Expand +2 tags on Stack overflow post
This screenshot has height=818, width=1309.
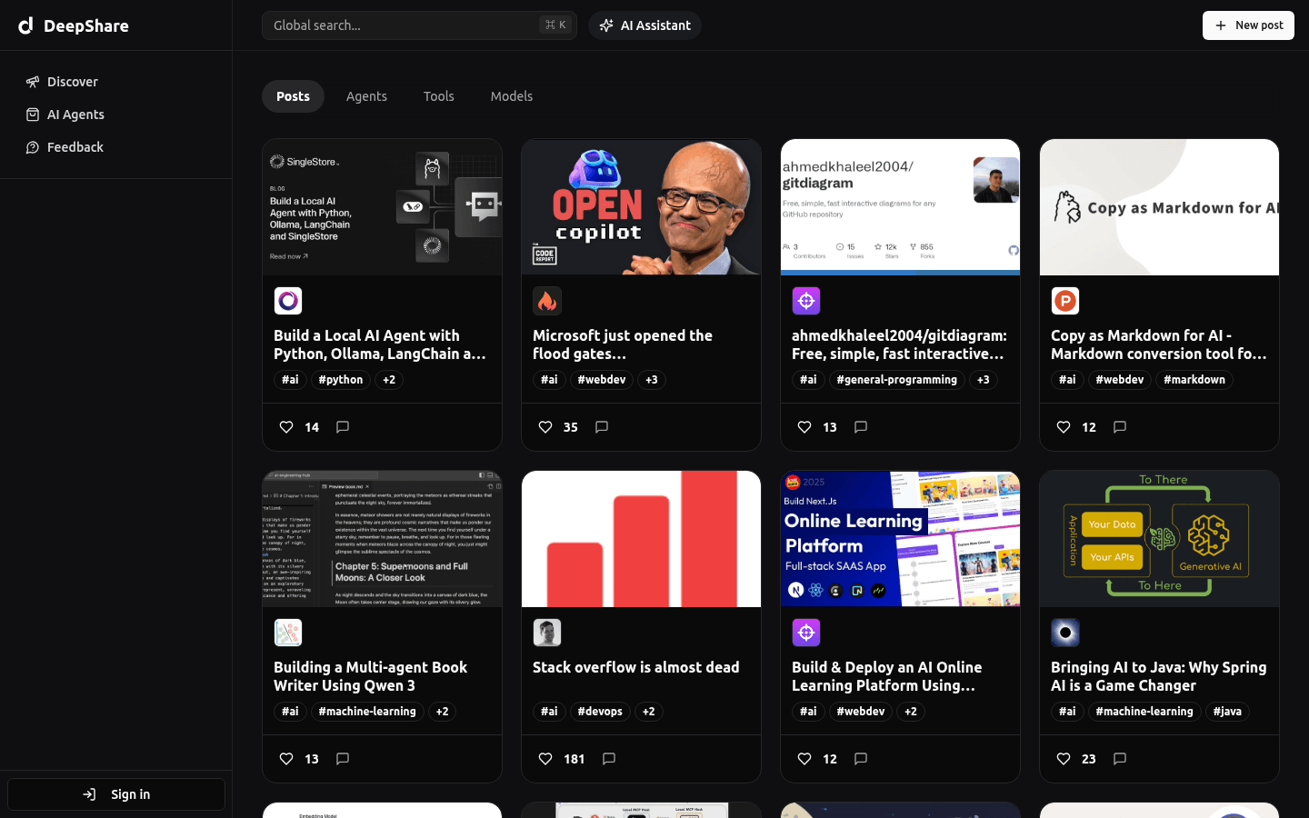pos(648,712)
